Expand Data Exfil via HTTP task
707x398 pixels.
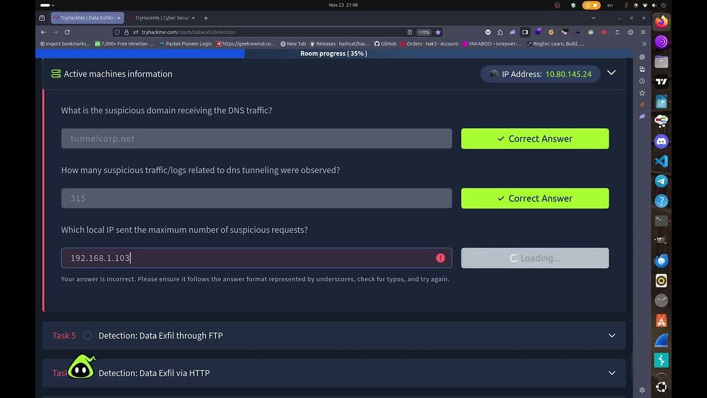tap(611, 373)
